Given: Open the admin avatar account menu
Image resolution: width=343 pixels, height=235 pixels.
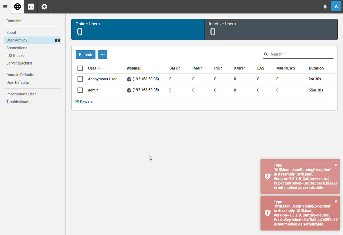Looking at the screenshot, I should pos(336,7).
